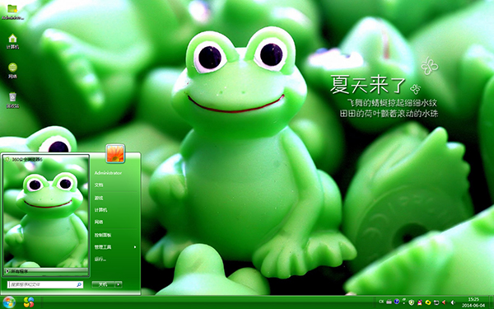Open the 360 shield tray icon
Image resolution: width=494 pixels, height=309 pixels.
(412, 302)
